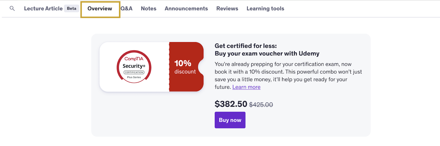Open the Lecture Article tab
This screenshot has height=146, width=440.
(43, 9)
